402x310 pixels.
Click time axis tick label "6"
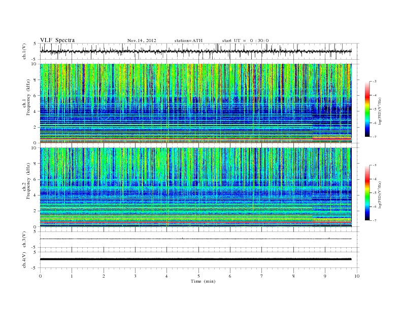click(x=230, y=276)
